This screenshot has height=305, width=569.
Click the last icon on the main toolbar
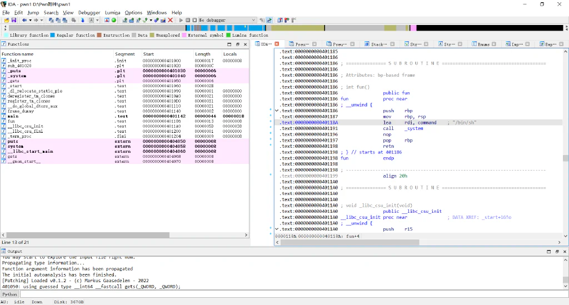(x=293, y=21)
